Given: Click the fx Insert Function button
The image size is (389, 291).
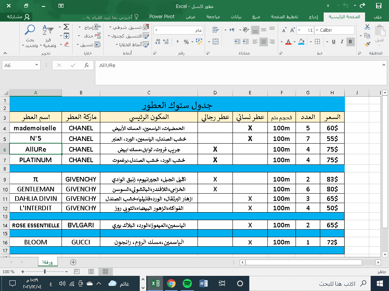Looking at the screenshot, I should point(87,65).
